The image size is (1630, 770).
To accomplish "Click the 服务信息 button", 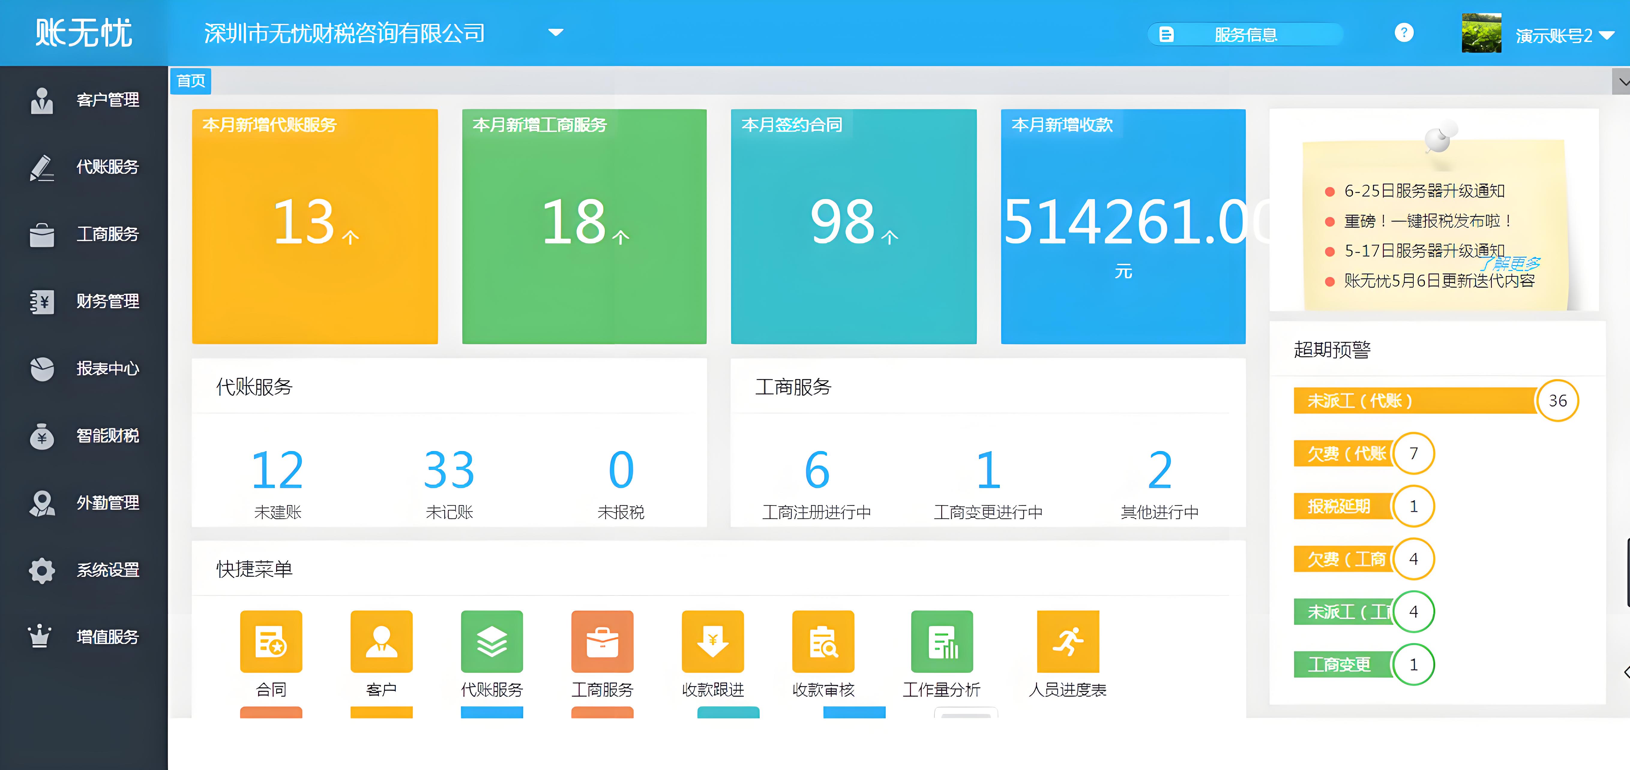I will 1245,34.
